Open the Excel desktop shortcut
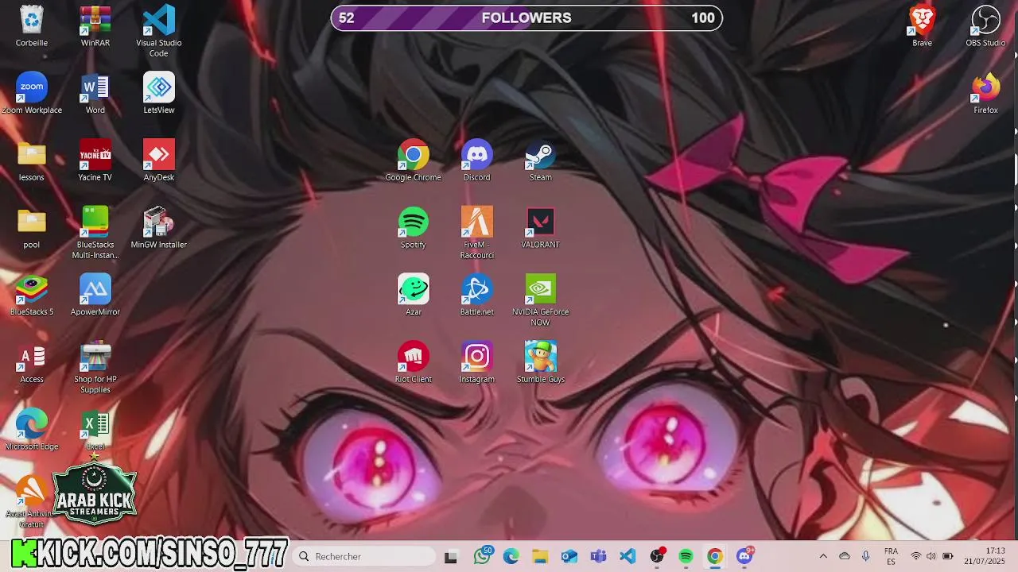 point(95,430)
